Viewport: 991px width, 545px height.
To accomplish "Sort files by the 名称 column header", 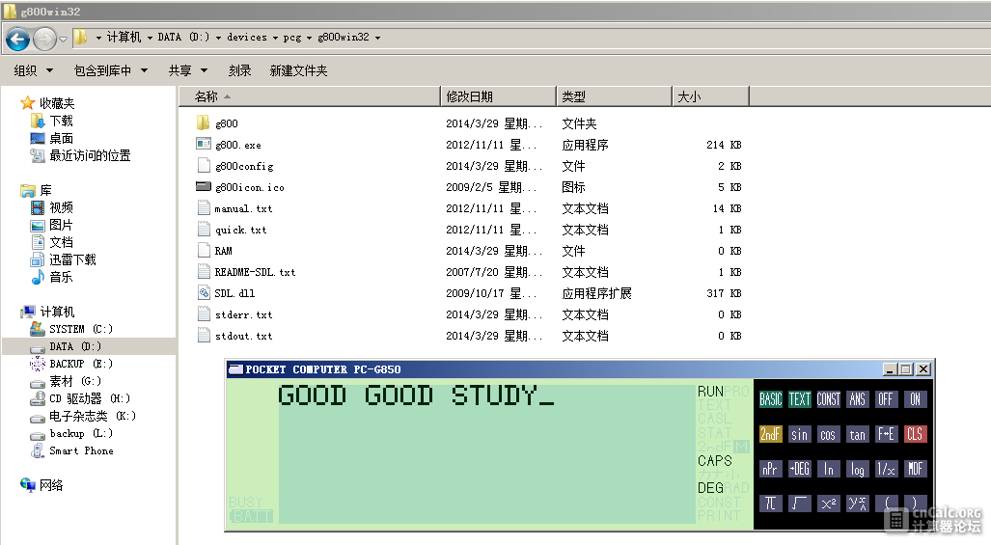I will (309, 96).
